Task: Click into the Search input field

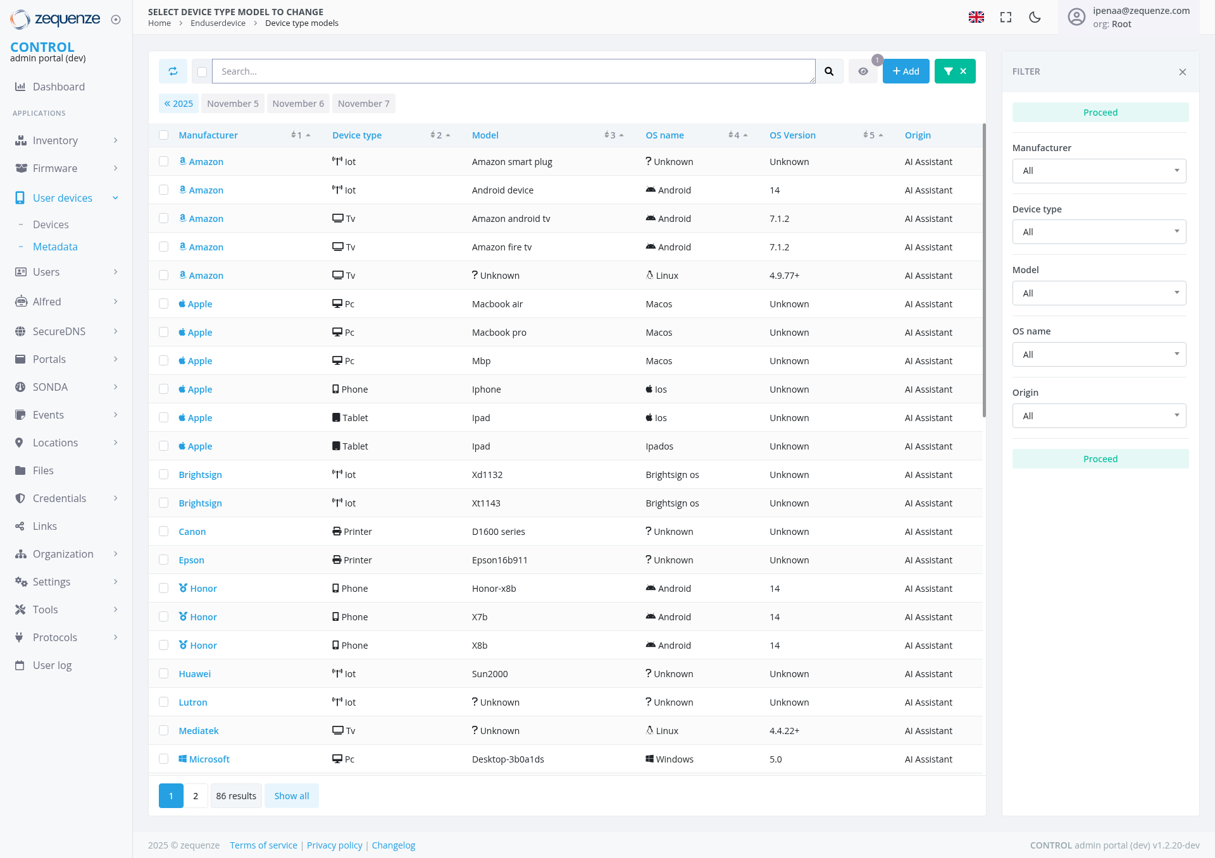Action: point(513,71)
